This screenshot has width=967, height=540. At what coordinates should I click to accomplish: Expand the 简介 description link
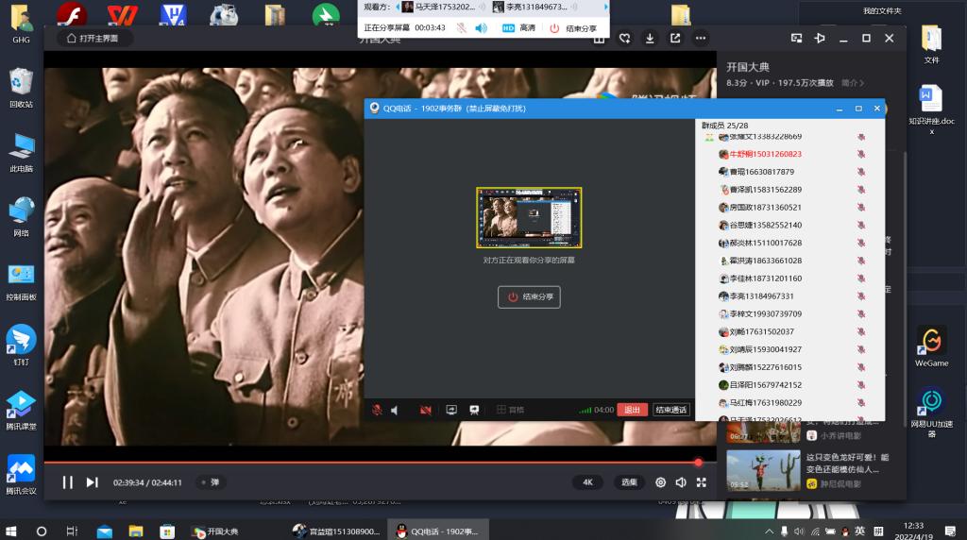pyautogui.click(x=853, y=82)
